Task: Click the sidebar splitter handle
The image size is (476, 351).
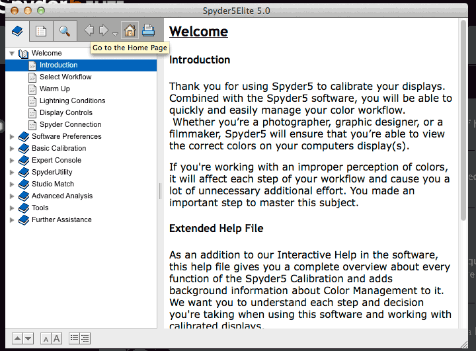Action: pos(160,191)
